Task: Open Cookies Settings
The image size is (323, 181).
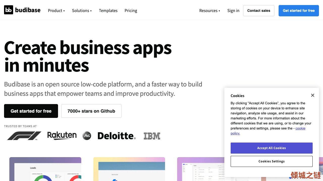Action: pyautogui.click(x=272, y=161)
